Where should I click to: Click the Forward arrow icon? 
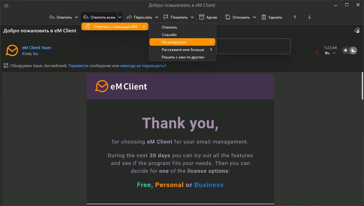(x=129, y=17)
